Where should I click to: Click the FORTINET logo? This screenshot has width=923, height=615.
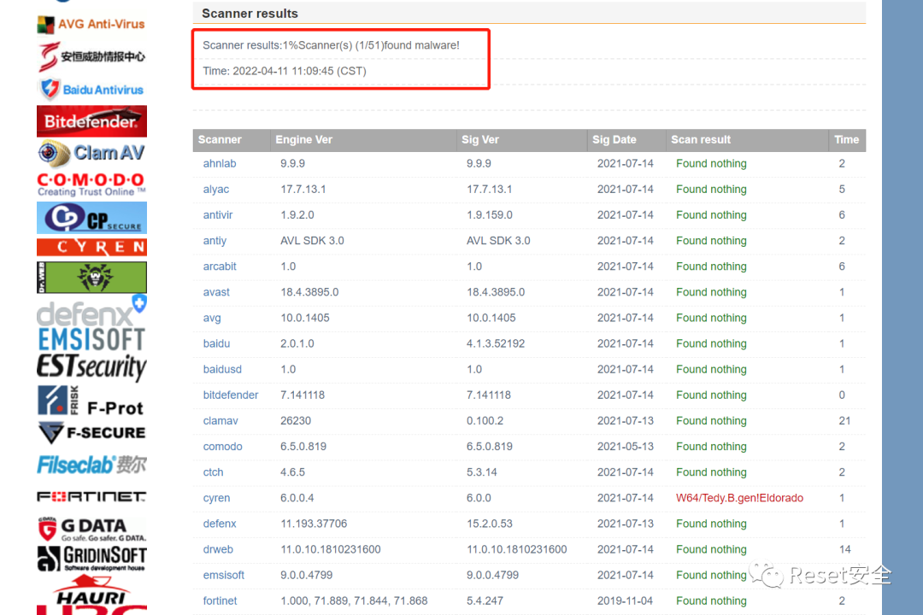pyautogui.click(x=91, y=497)
